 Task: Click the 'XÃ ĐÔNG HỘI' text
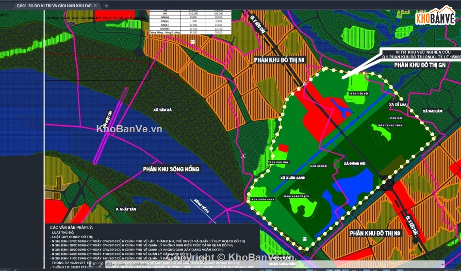[355, 163]
